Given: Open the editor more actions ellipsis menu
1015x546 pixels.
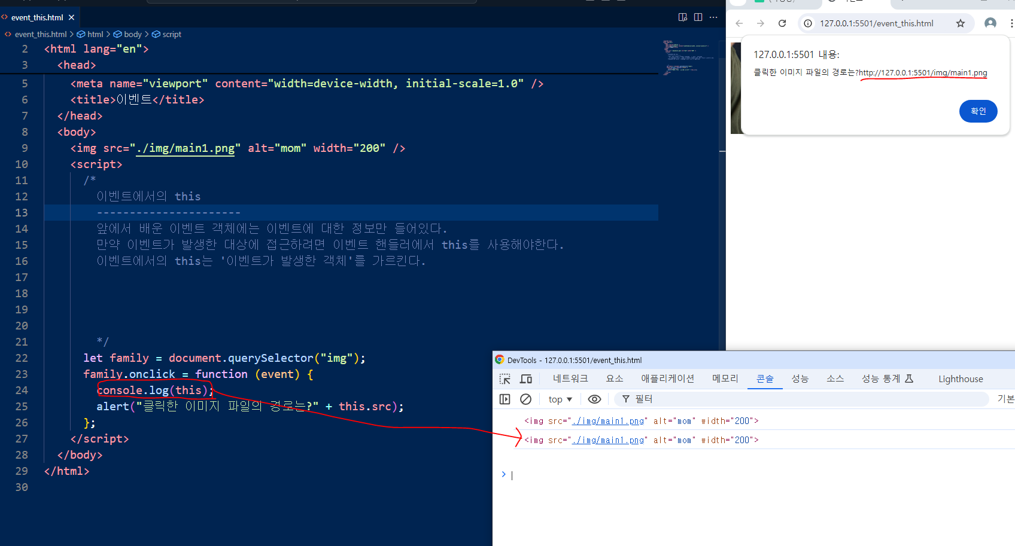Looking at the screenshot, I should pos(713,17).
